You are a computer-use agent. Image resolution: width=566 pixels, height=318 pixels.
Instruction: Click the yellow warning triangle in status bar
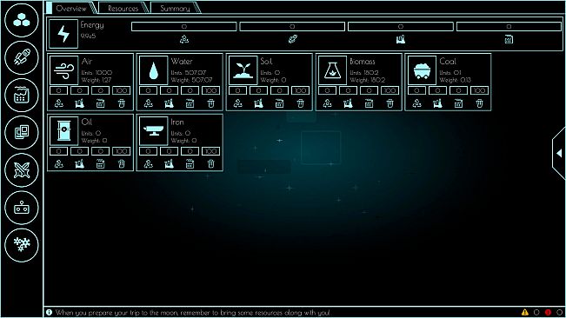coord(525,312)
